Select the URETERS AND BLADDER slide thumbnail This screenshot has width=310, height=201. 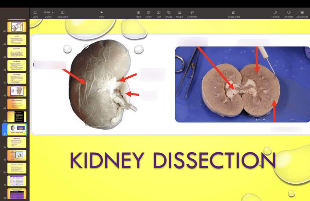point(16,104)
